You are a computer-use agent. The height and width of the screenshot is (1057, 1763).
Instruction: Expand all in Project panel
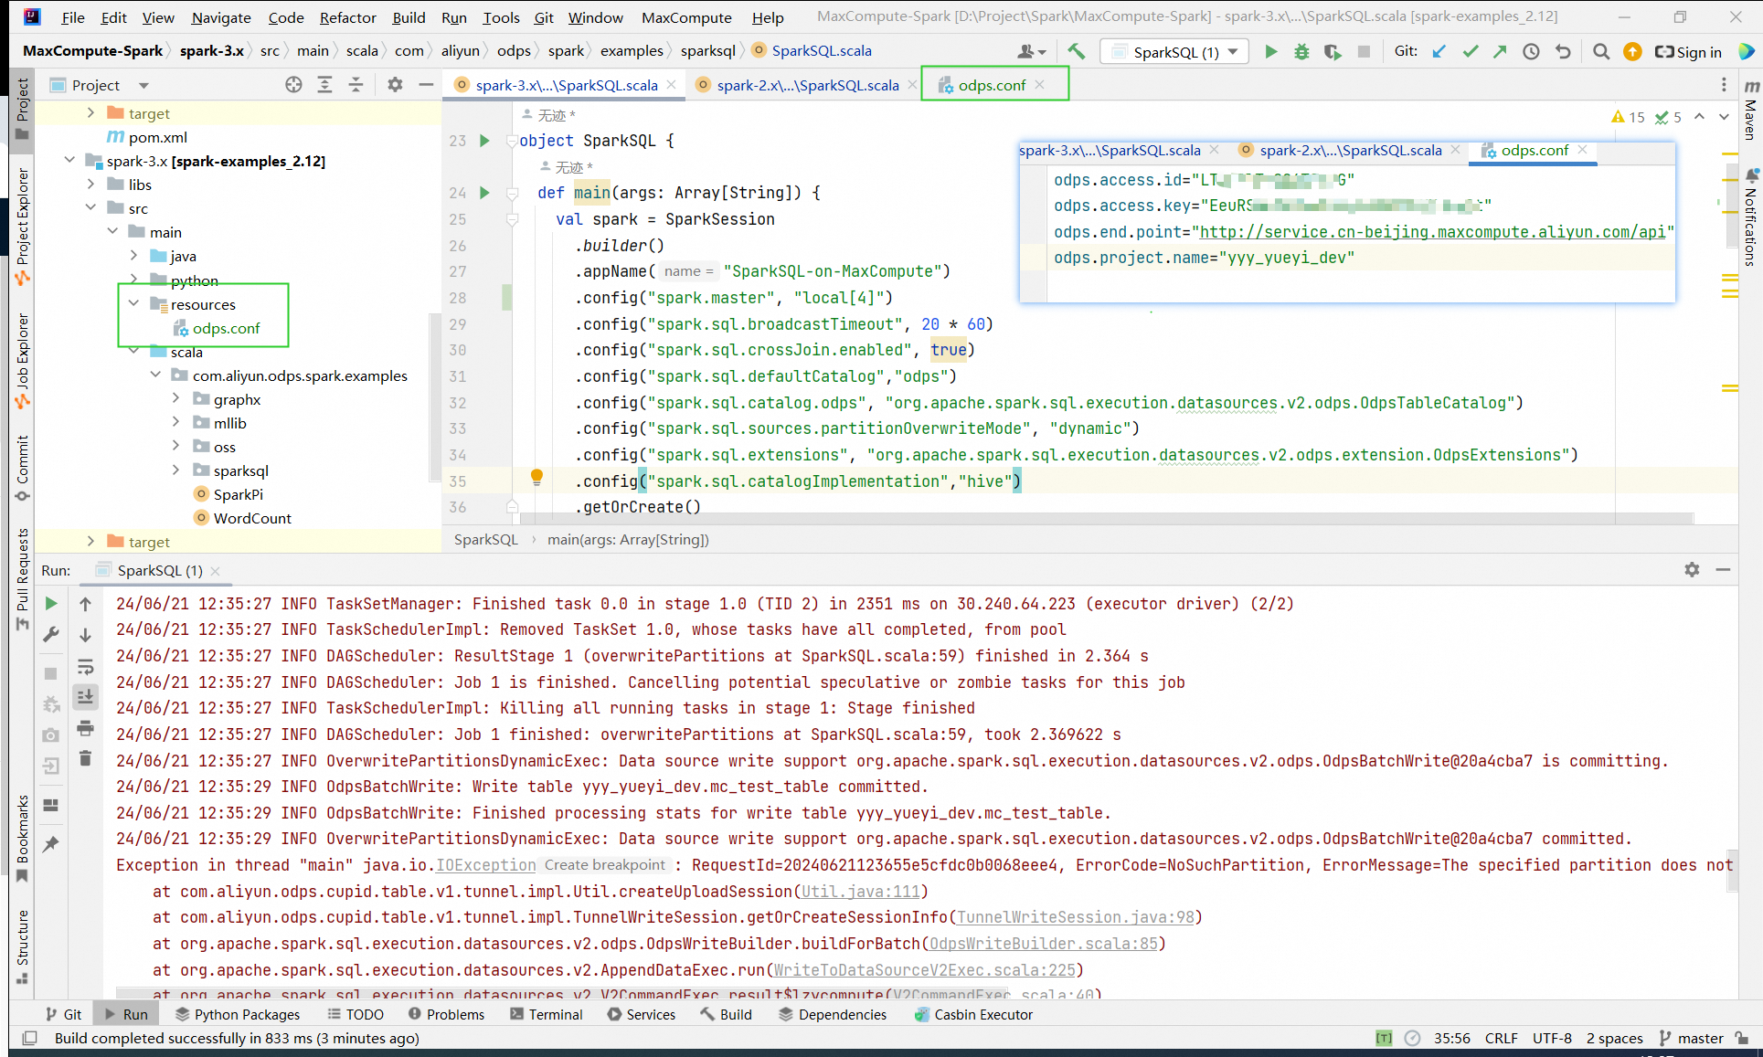[x=324, y=85]
